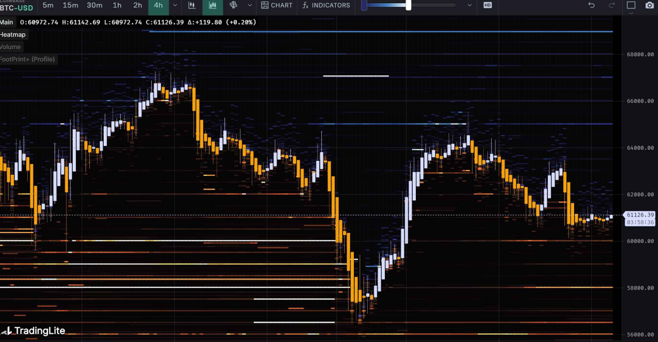Screen dimensions: 658x342
Task: Expand the timeframe dropdown after 4h
Action: [x=175, y=5]
